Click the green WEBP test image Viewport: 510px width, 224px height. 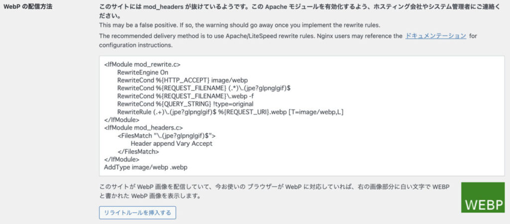click(x=483, y=197)
